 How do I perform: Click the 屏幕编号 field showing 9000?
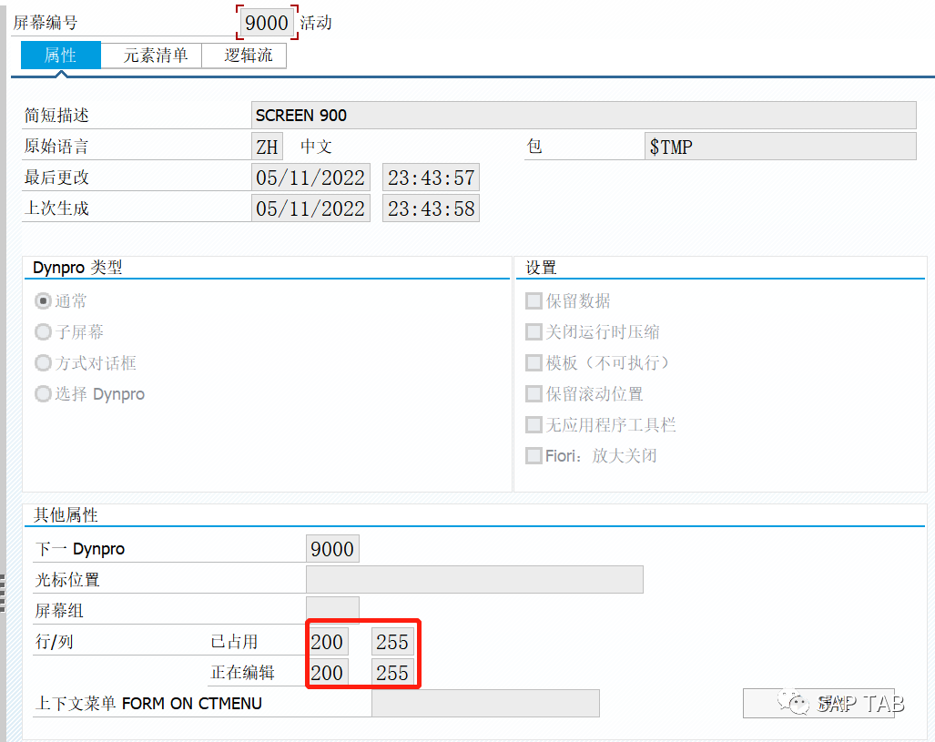(267, 23)
